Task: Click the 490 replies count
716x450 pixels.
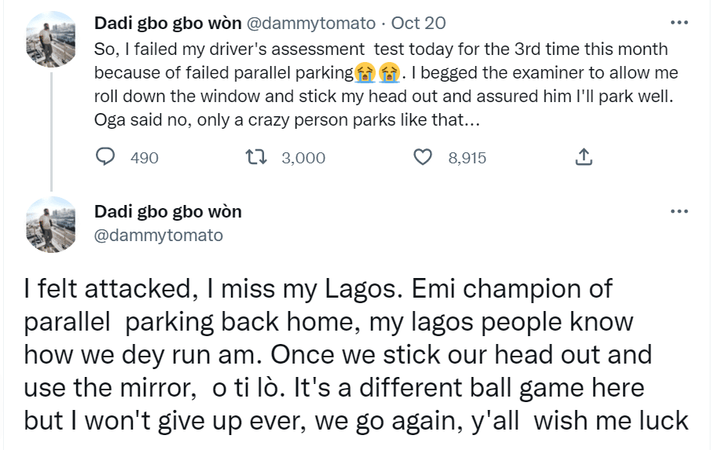Action: [144, 158]
